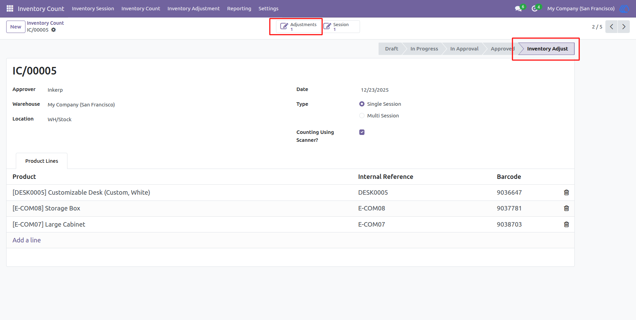The height and width of the screenshot is (320, 636).
Task: Delete the Customizable Desk product line
Action: tap(566, 193)
